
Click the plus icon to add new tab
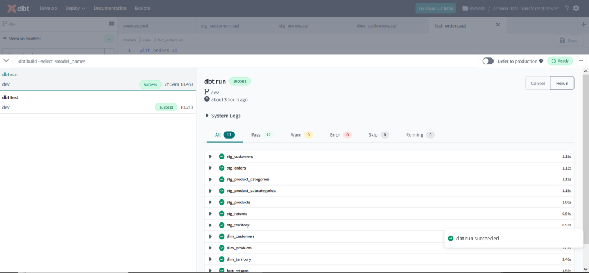583,25
